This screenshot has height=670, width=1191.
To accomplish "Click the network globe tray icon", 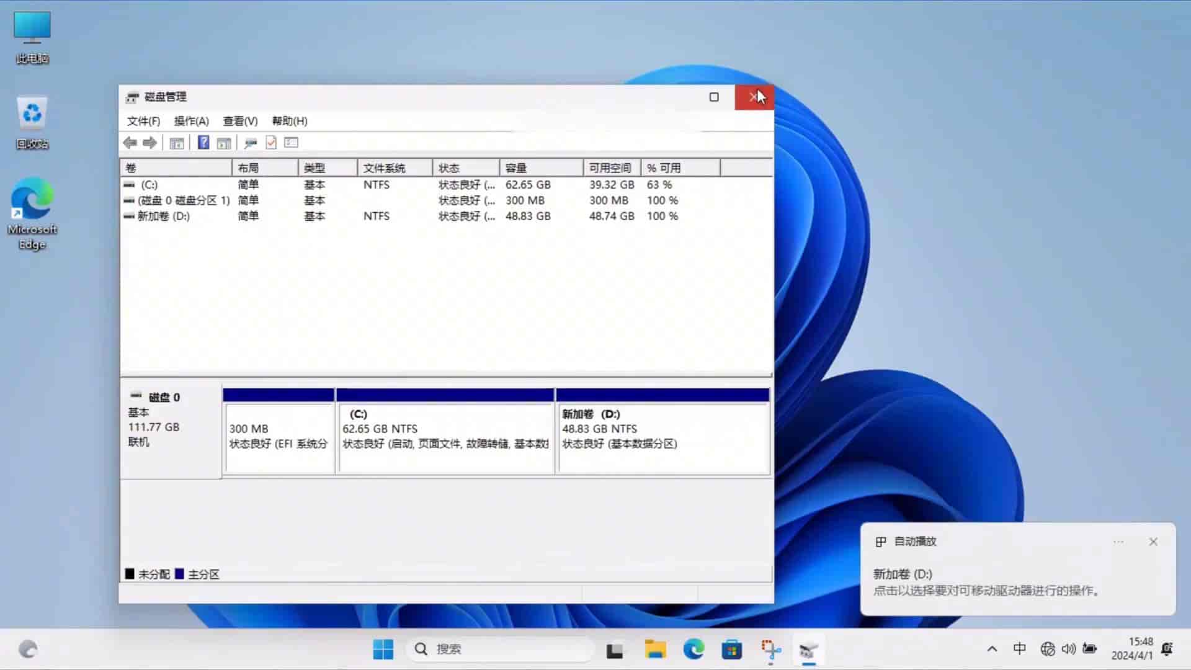I will [x=1048, y=649].
